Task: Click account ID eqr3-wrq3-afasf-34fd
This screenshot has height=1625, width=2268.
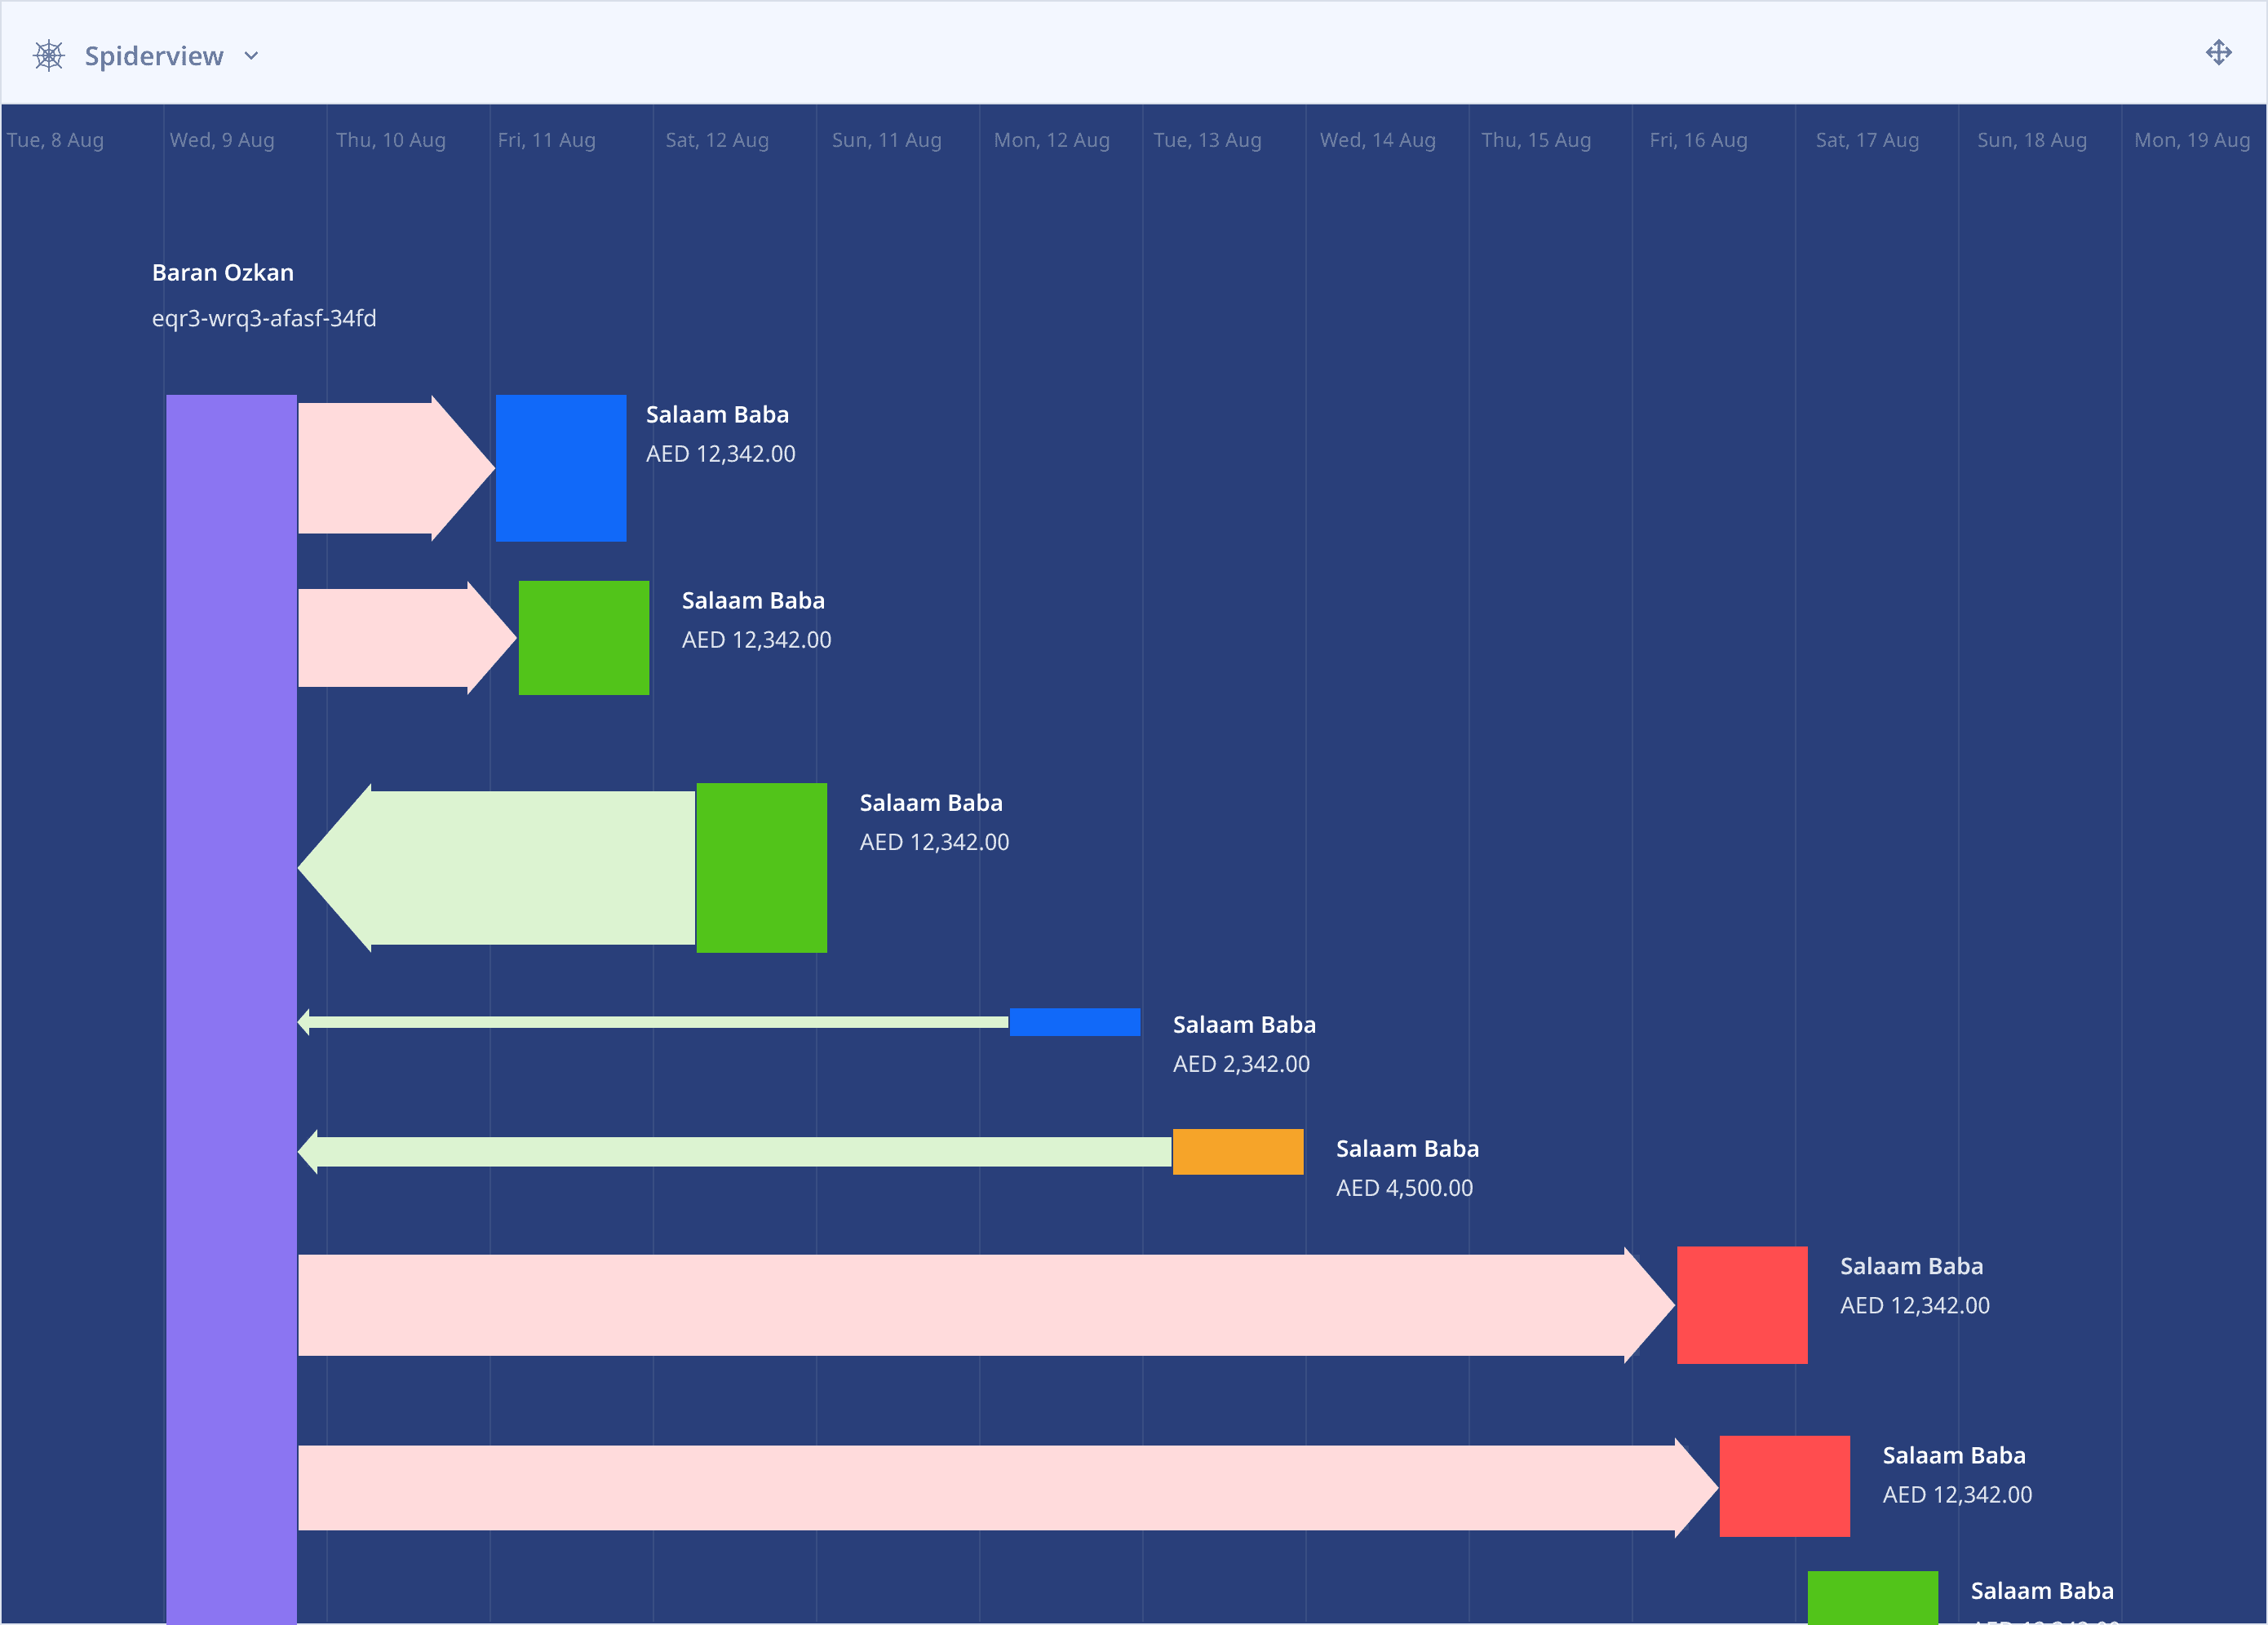Action: click(x=264, y=318)
